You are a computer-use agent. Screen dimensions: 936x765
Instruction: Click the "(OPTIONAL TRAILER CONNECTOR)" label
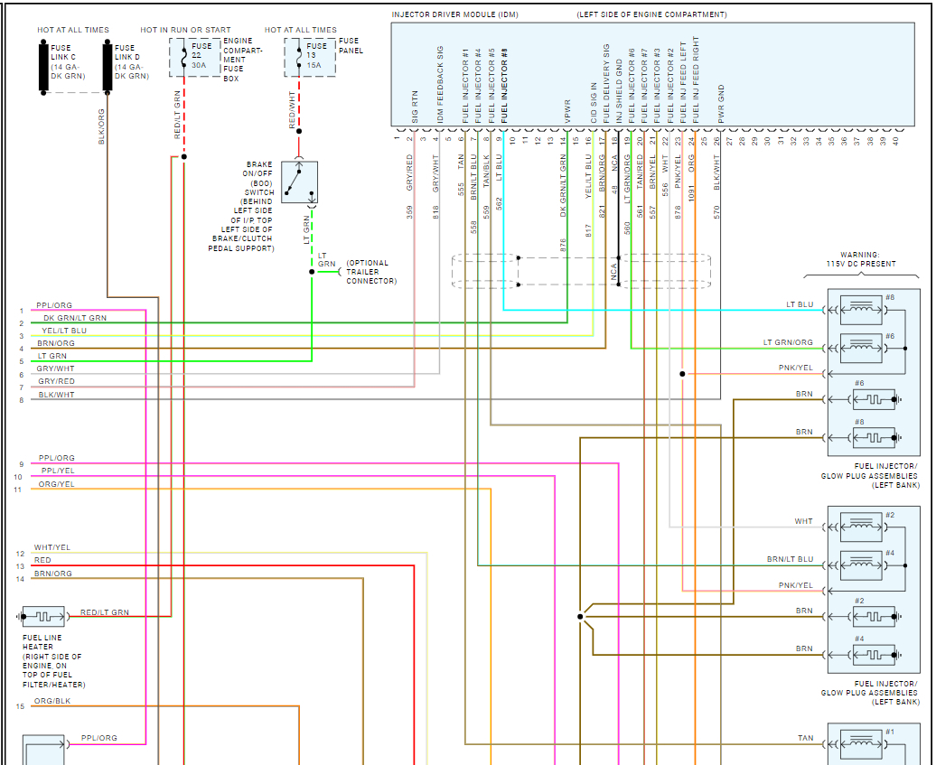371,272
